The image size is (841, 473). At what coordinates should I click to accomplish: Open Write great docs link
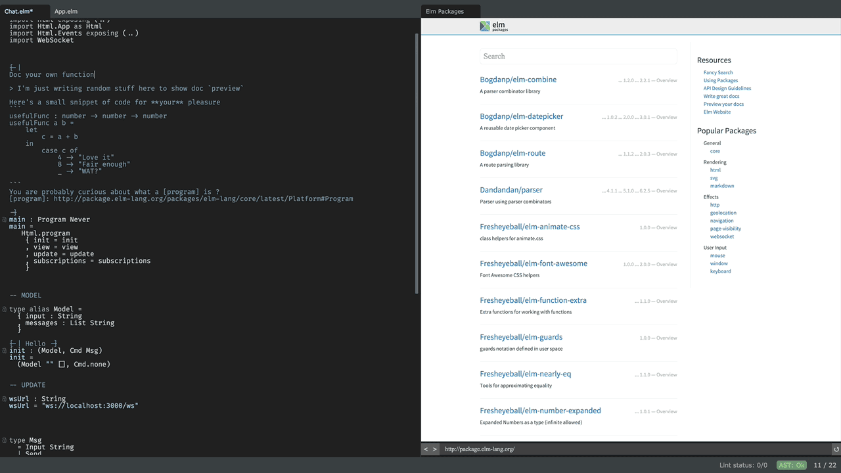pos(721,97)
